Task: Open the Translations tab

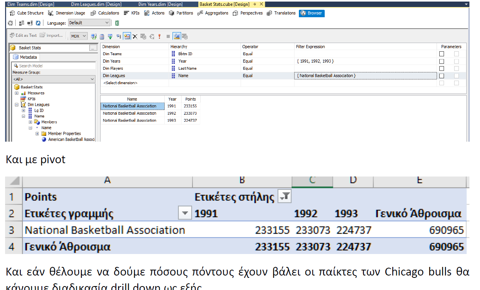Action: tap(281, 13)
